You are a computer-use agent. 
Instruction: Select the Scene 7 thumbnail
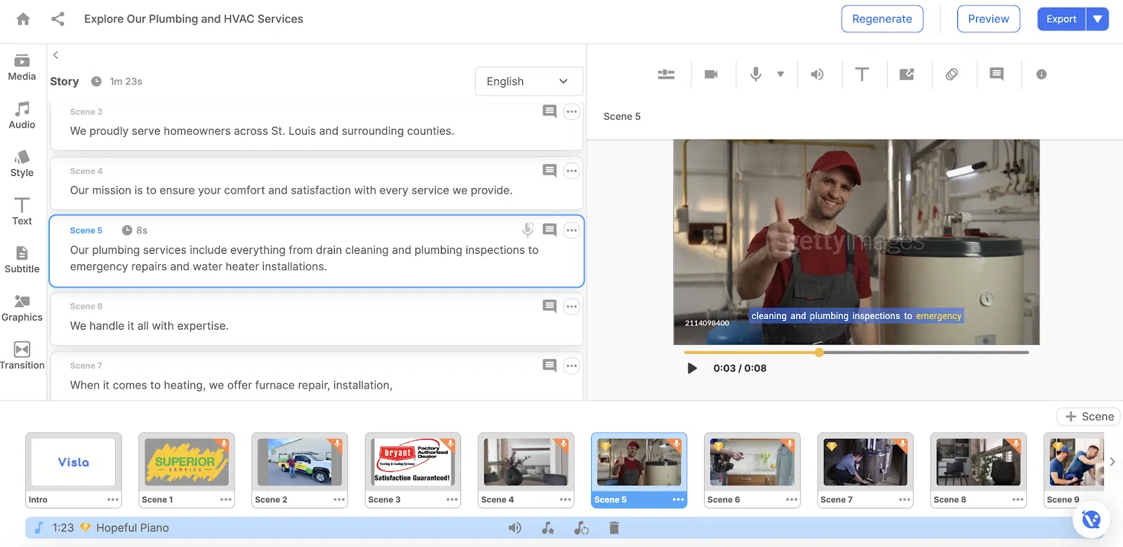pyautogui.click(x=865, y=462)
